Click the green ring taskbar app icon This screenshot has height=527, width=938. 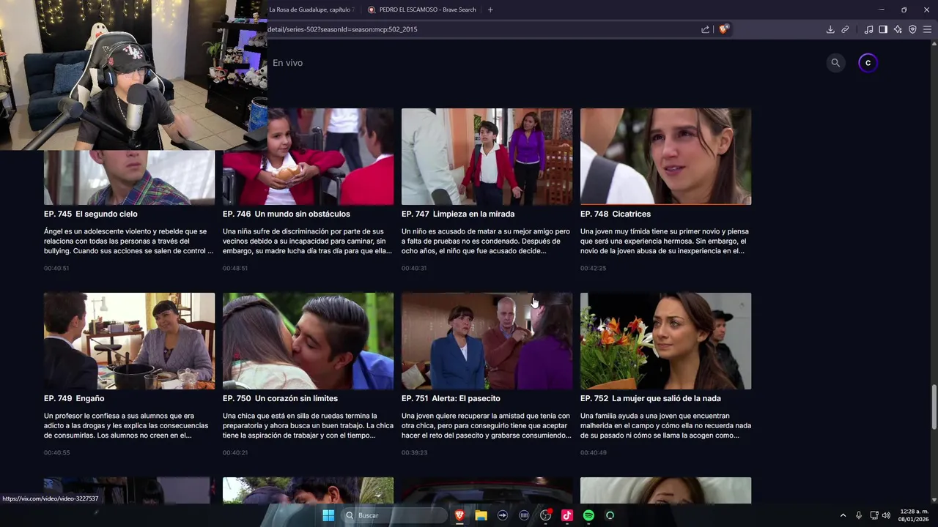click(x=610, y=515)
